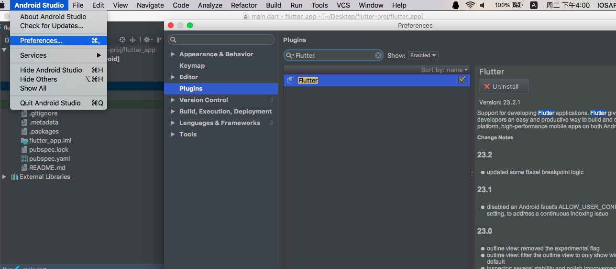Expand the External Libraries tree node
This screenshot has height=269, width=616.
4,177
